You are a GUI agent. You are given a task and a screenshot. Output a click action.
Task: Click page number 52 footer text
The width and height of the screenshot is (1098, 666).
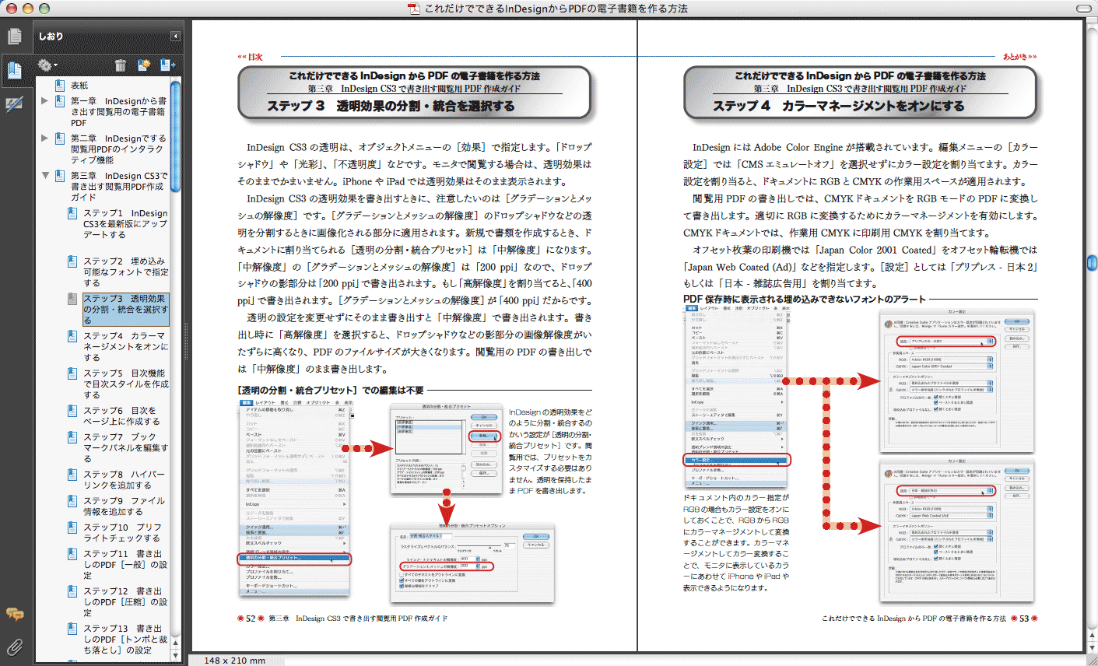coord(251,619)
